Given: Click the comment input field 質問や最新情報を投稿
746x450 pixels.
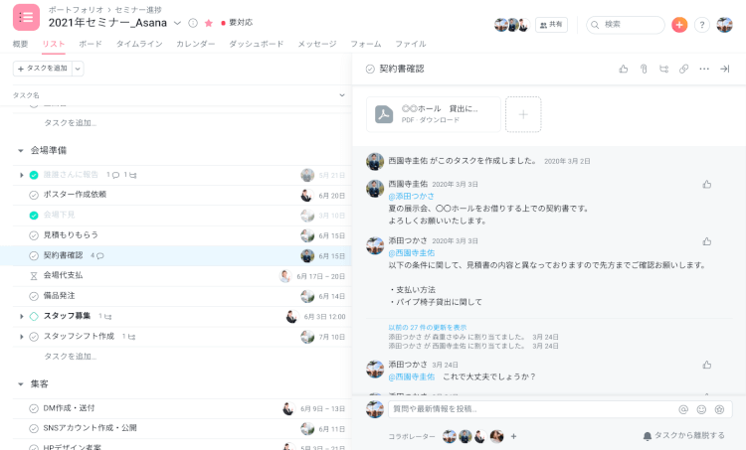Looking at the screenshot, I should coord(527,409).
